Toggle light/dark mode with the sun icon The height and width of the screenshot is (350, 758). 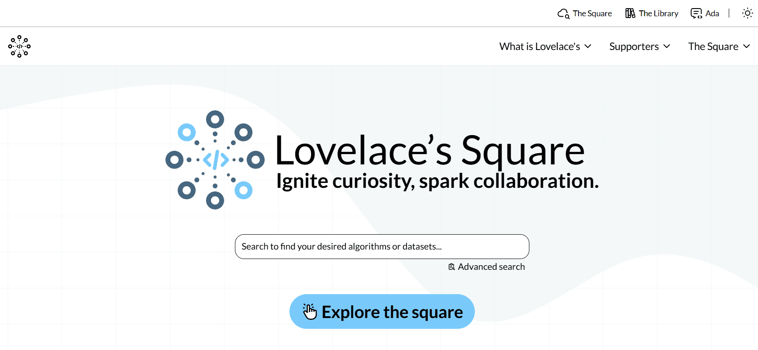tap(747, 13)
